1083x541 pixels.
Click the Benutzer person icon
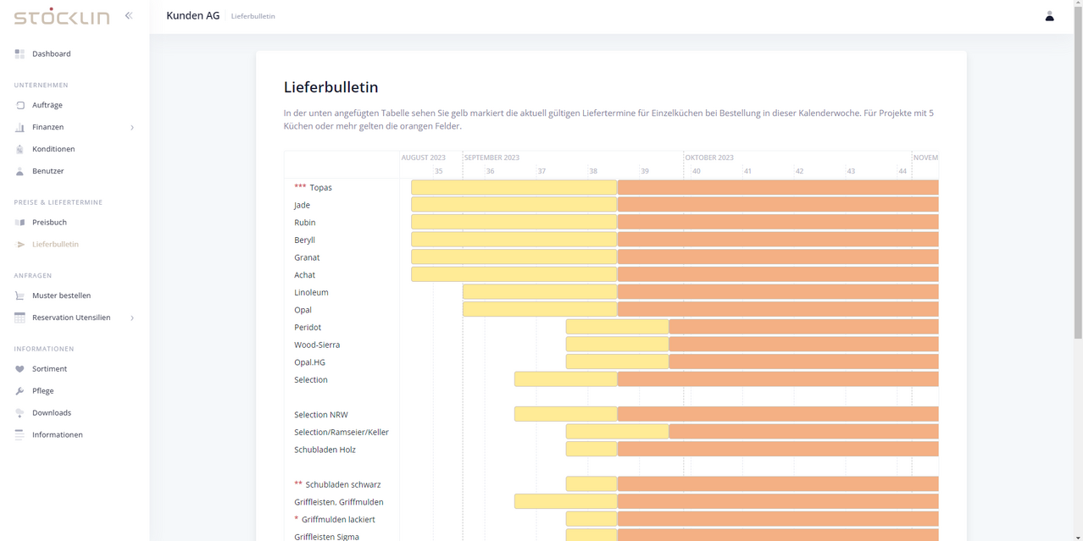click(x=19, y=171)
